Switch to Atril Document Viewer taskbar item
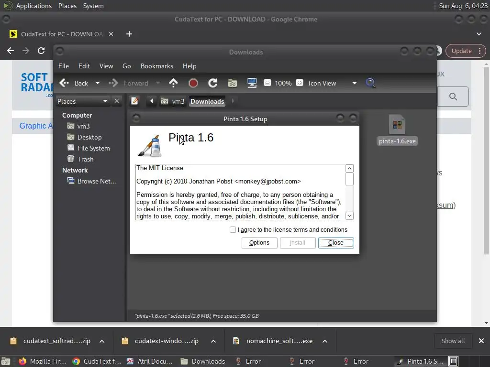This screenshot has width=490, height=367. [x=150, y=361]
